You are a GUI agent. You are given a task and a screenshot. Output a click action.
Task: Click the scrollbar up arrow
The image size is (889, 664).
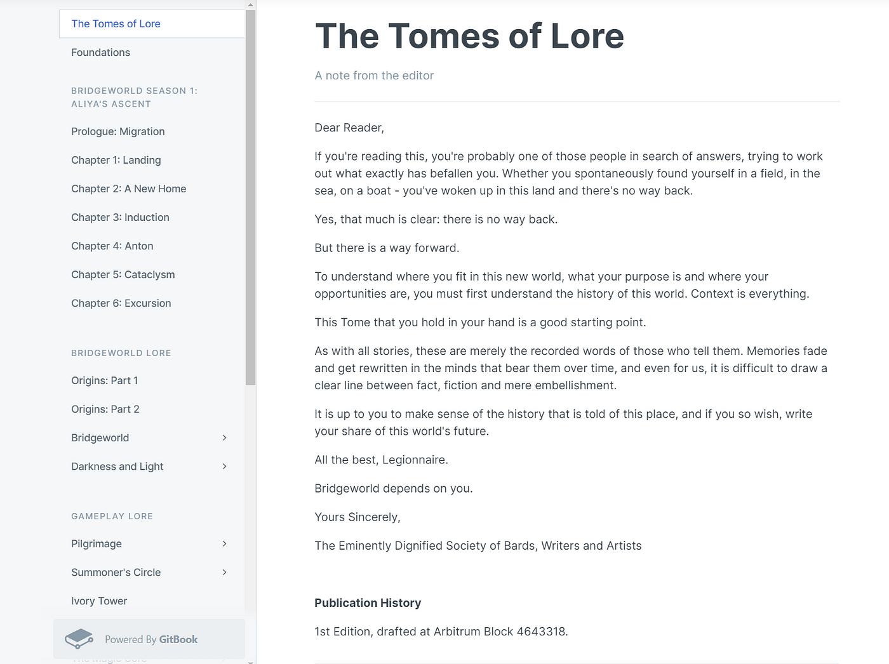250,4
